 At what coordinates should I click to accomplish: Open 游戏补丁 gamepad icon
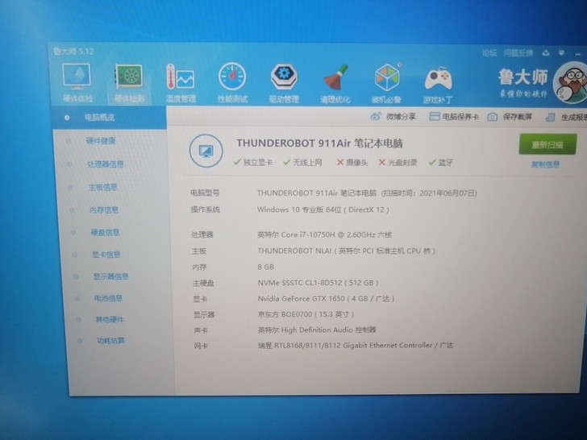pos(438,85)
